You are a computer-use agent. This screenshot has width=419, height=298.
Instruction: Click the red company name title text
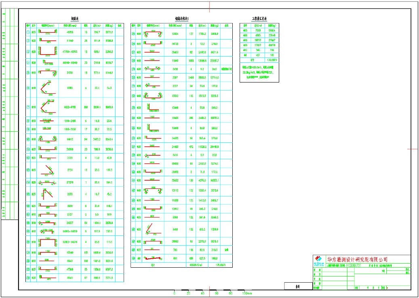pyautogui.click(x=357, y=259)
